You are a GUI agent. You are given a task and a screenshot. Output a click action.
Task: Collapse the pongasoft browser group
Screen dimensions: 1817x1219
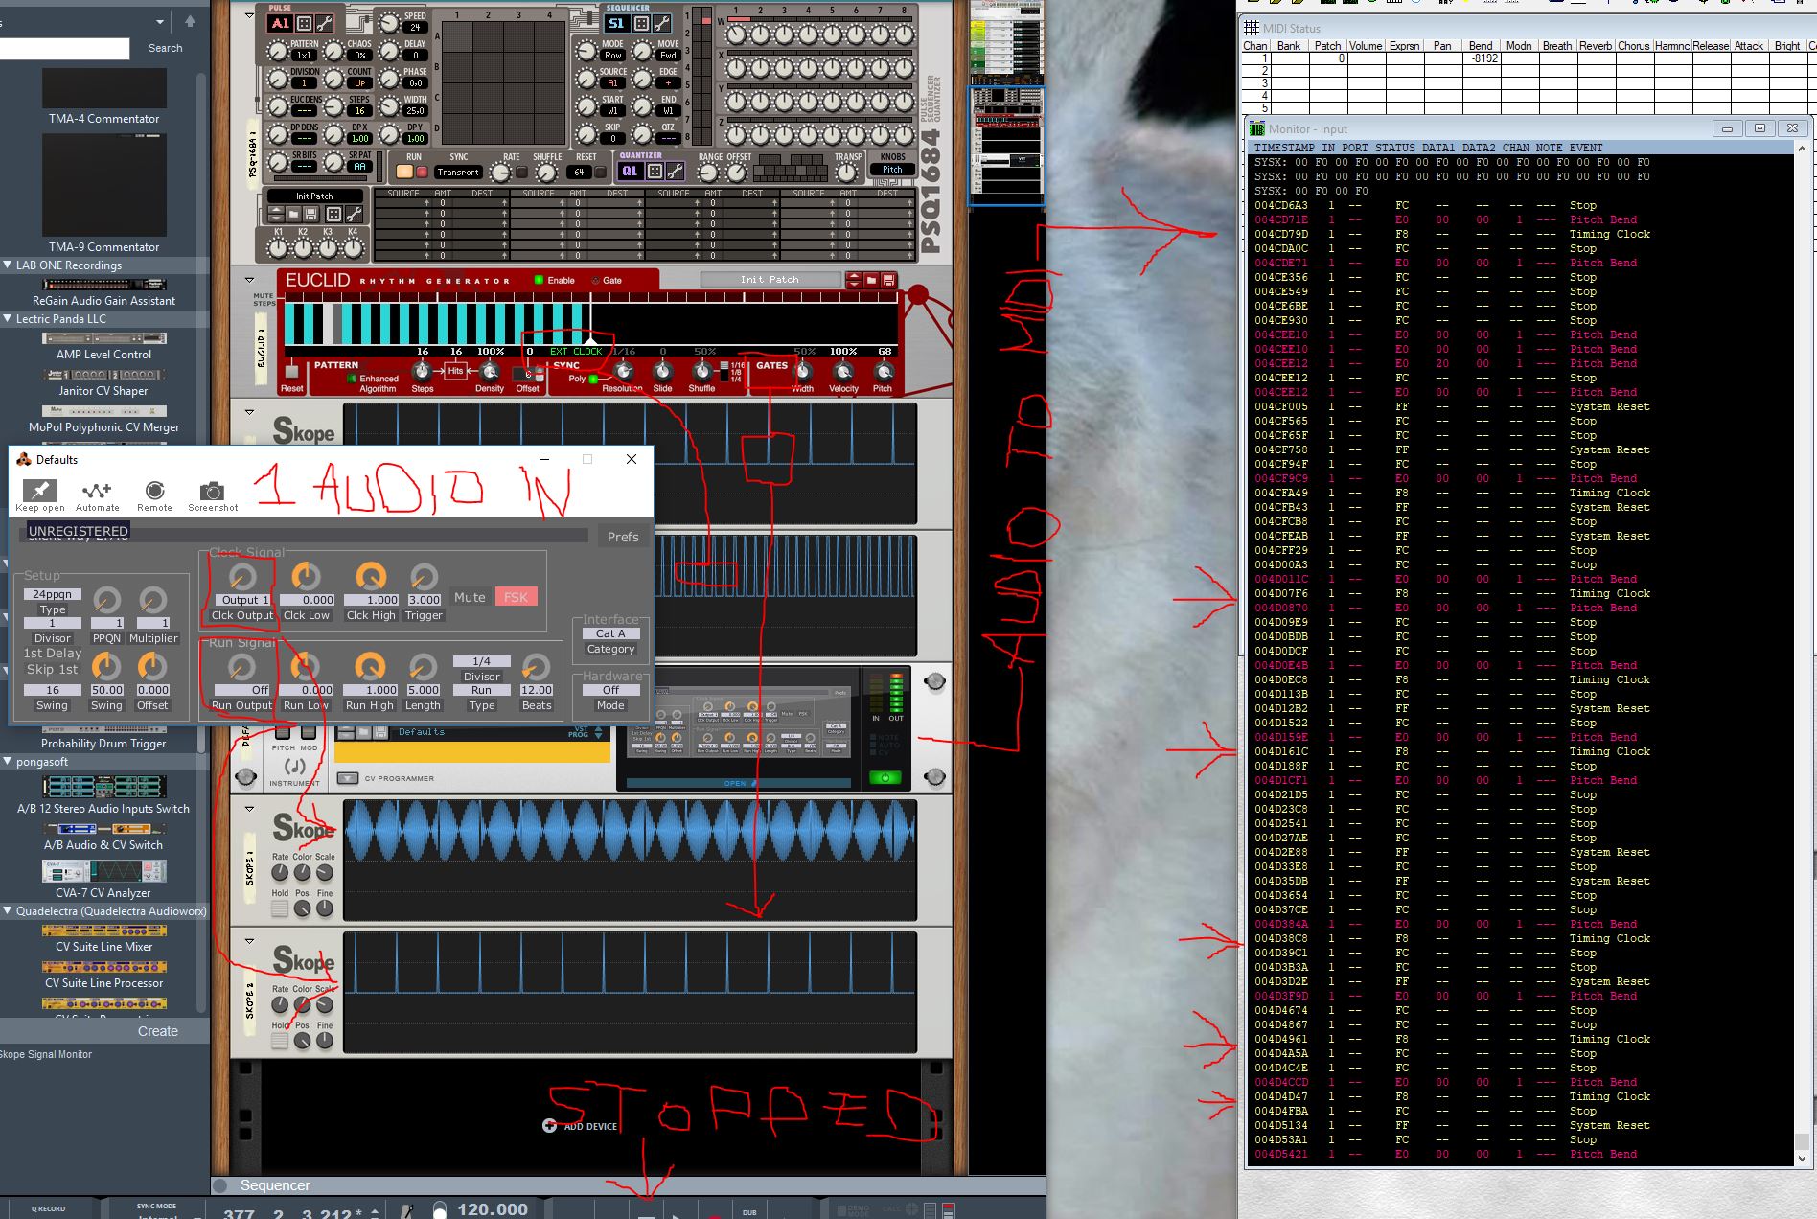(x=8, y=762)
